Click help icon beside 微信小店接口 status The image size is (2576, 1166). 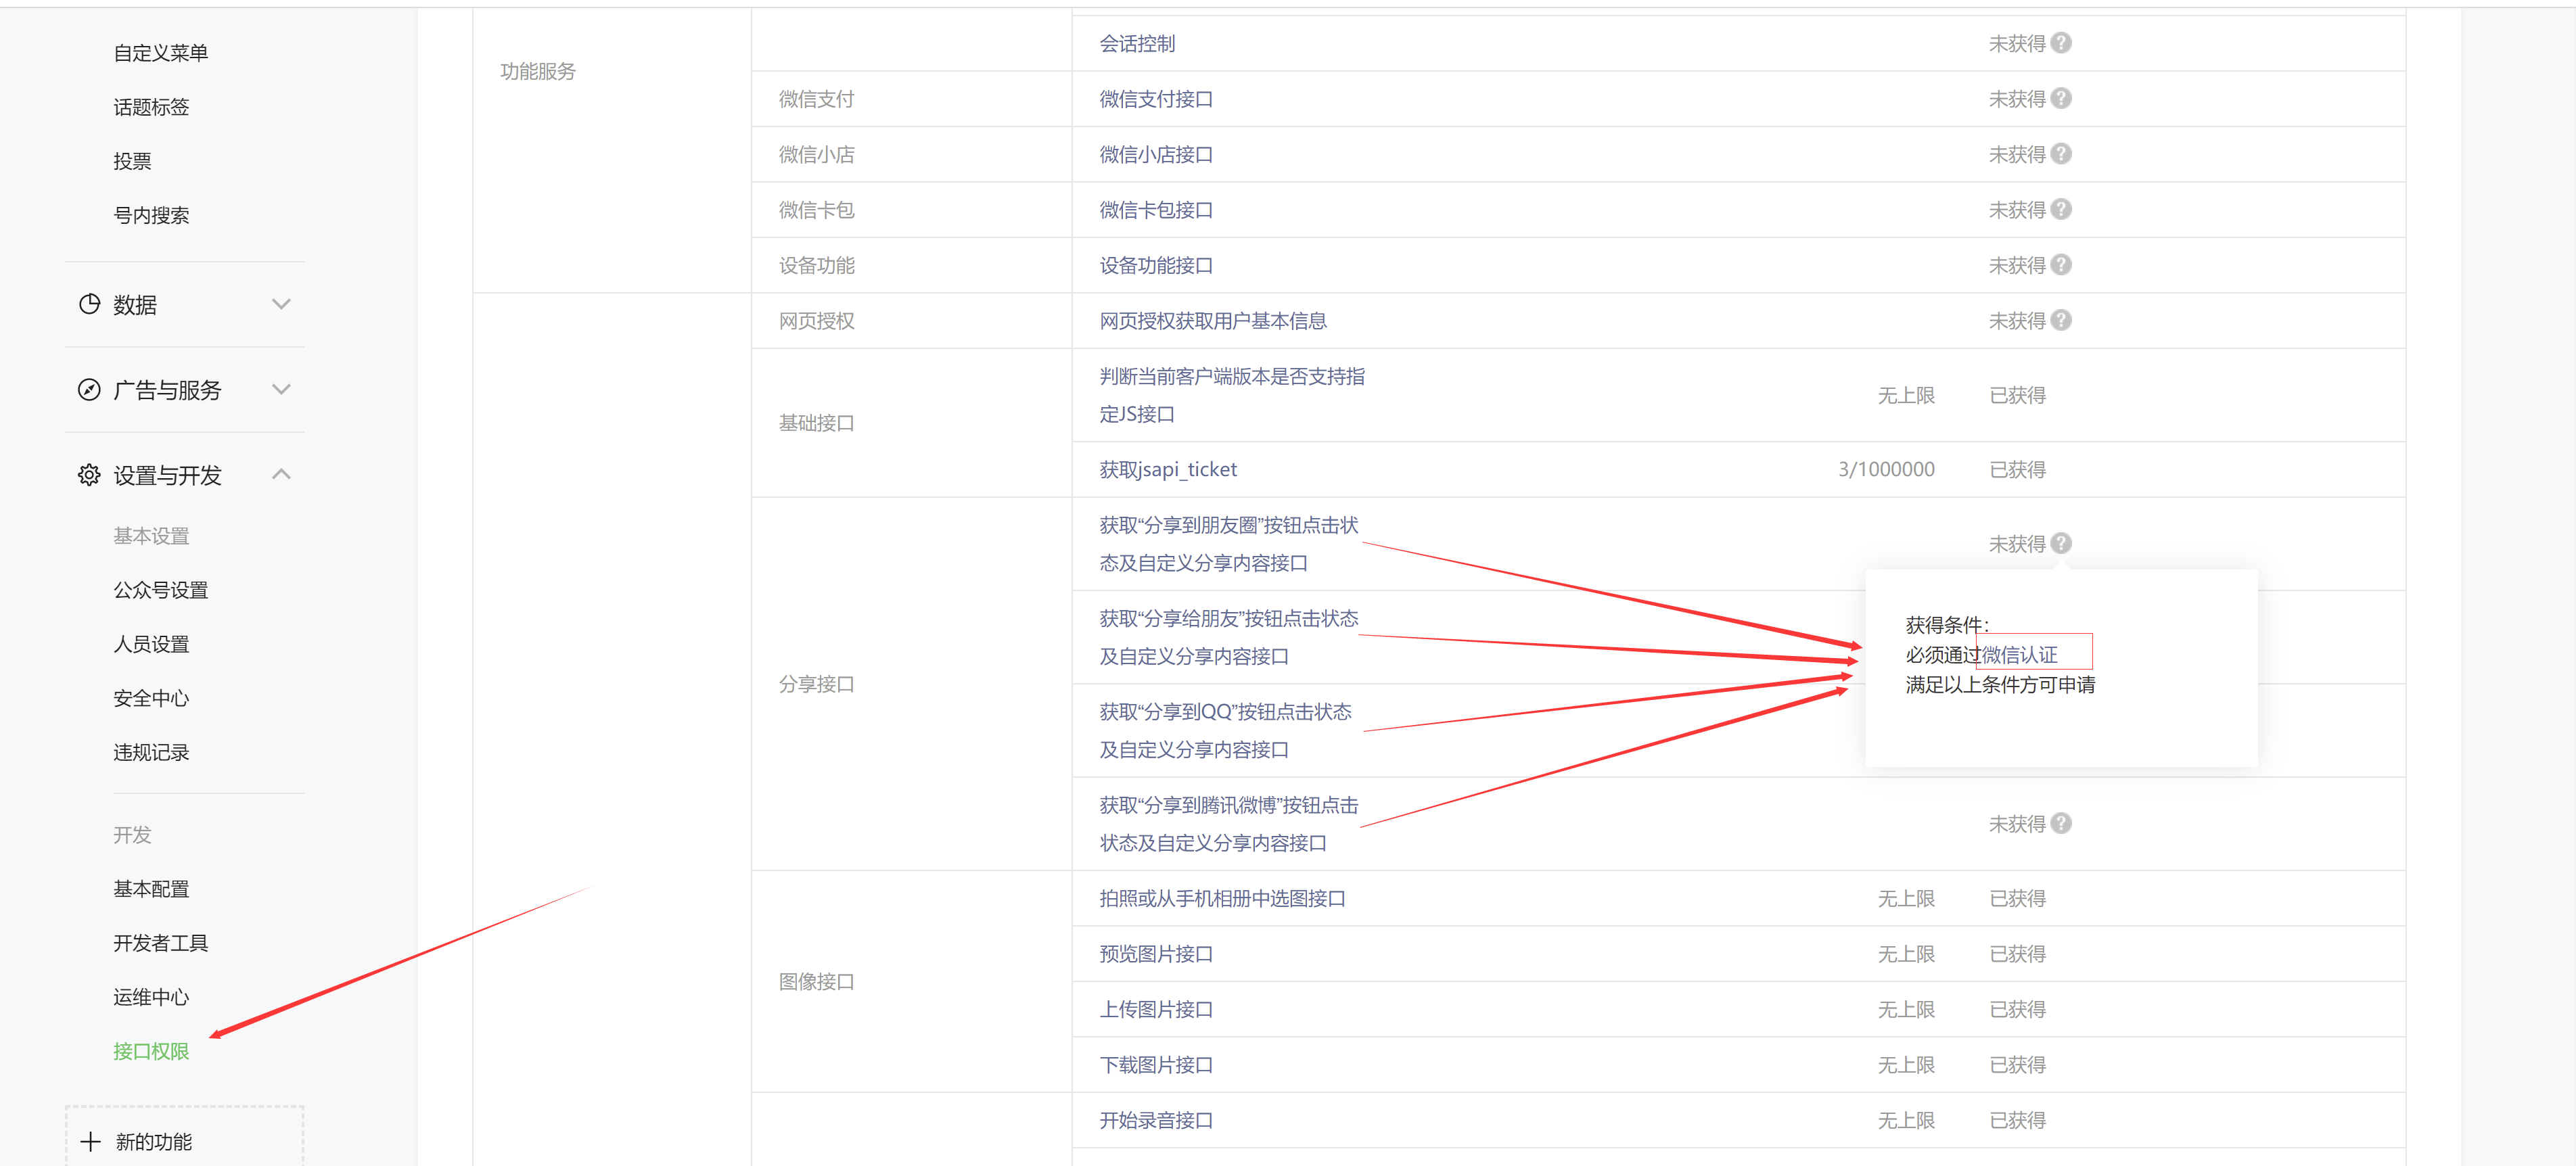[x=2060, y=154]
